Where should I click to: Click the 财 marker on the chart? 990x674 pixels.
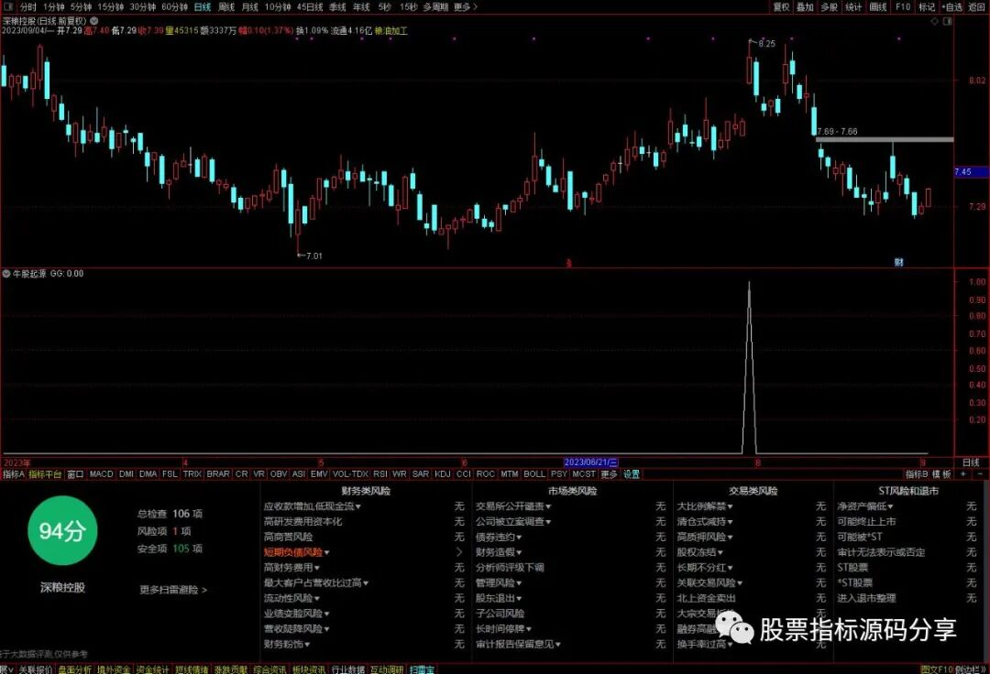click(898, 262)
